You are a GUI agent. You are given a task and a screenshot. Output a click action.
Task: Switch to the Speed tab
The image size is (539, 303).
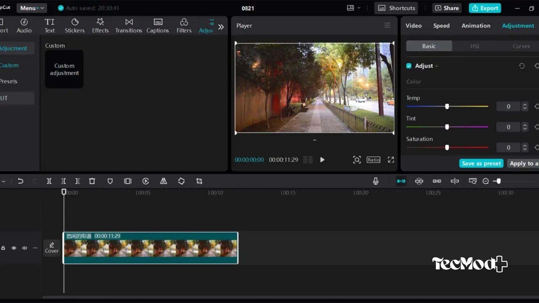[x=441, y=26]
